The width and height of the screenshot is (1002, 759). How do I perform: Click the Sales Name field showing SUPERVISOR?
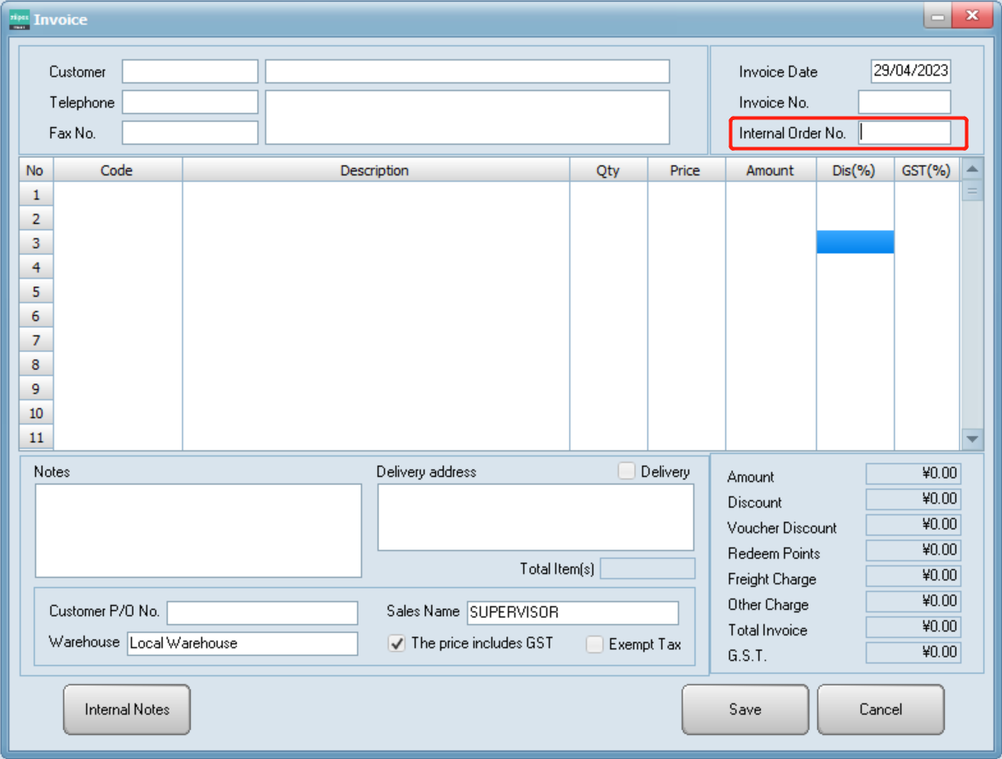coord(571,612)
